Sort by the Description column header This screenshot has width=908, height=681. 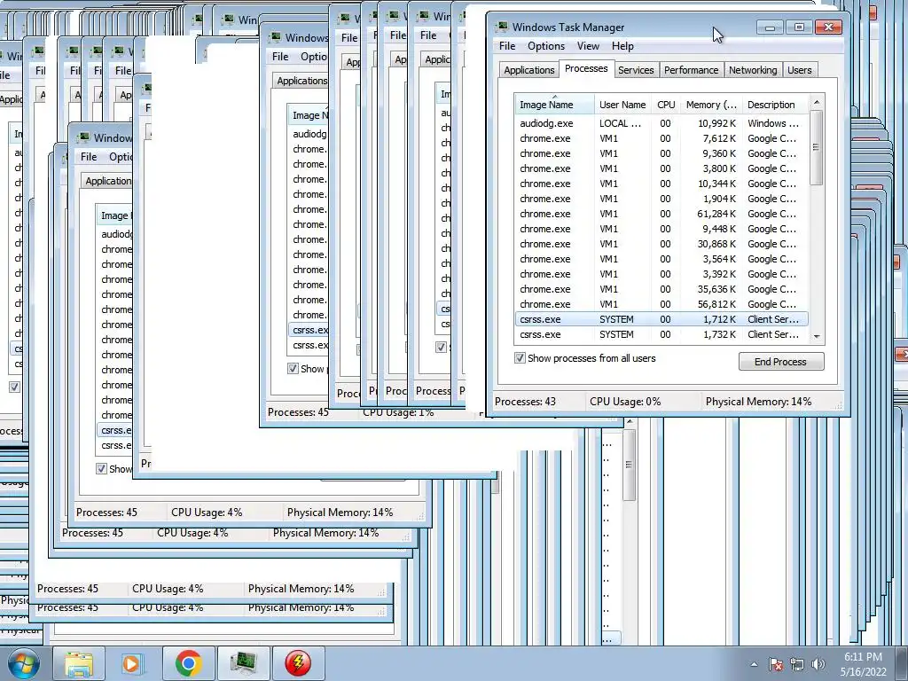point(775,105)
